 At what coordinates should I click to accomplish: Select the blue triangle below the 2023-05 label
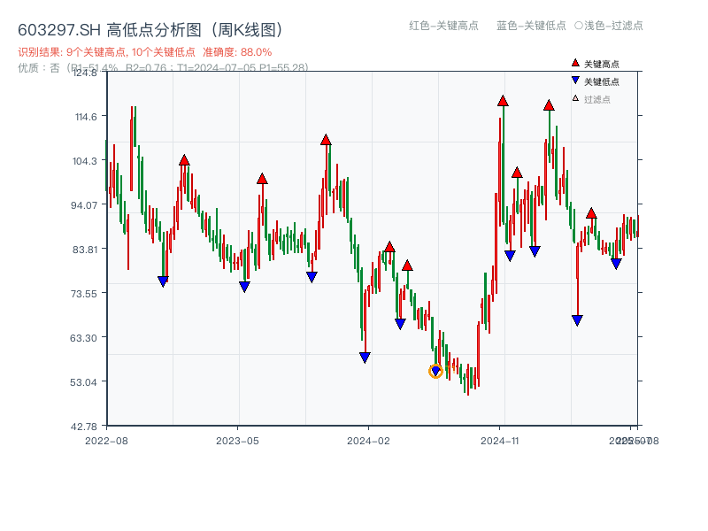tap(245, 285)
